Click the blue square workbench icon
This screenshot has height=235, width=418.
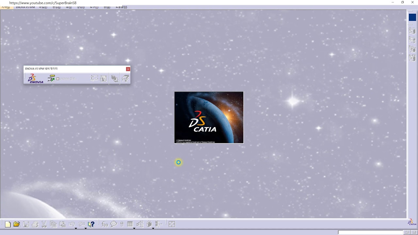[412, 18]
